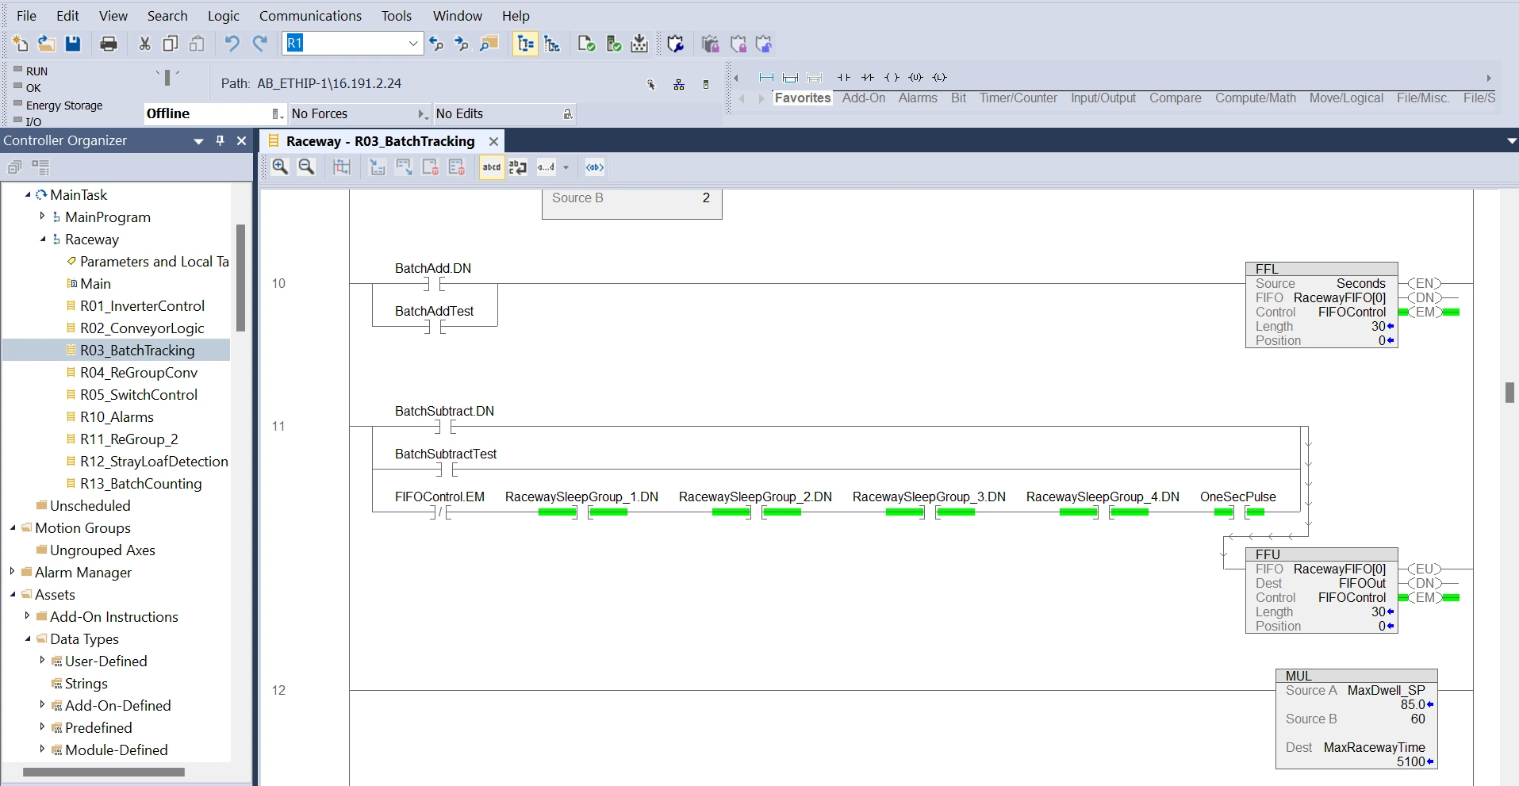Select the FFL instruction block on rung 10
The image size is (1519, 786).
click(1321, 305)
